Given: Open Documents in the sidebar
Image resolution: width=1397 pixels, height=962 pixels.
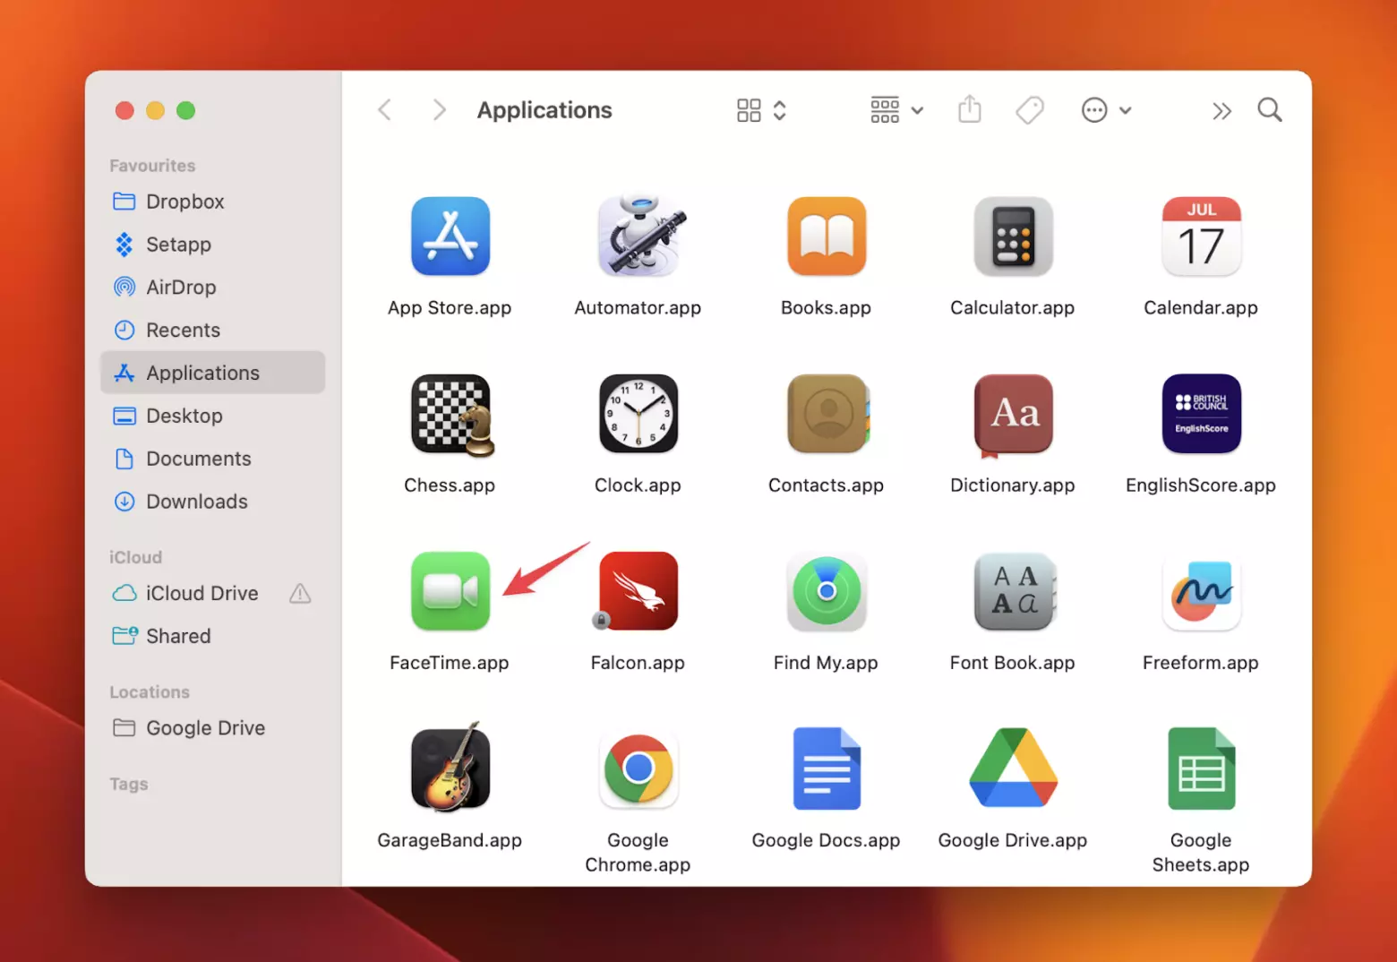Looking at the screenshot, I should (x=213, y=459).
